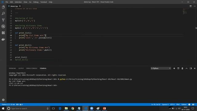Click the def print_list() line
Screen dimensions: 197x111
click(x=23, y=33)
